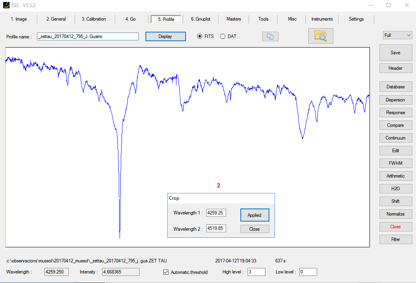Go to the Instruments tab

[322, 19]
